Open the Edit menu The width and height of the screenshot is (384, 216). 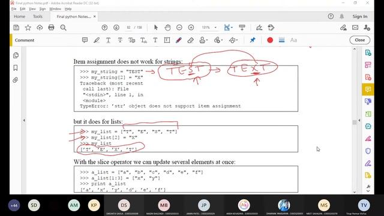pos(23,9)
